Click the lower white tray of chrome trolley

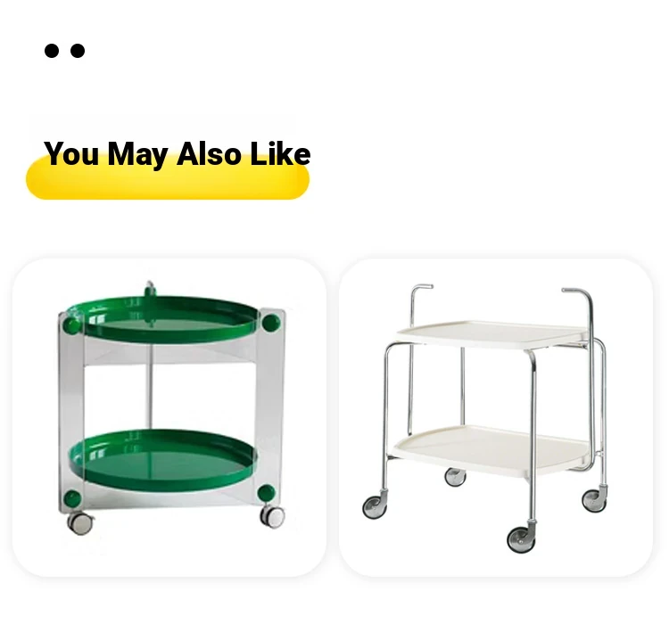492,450
